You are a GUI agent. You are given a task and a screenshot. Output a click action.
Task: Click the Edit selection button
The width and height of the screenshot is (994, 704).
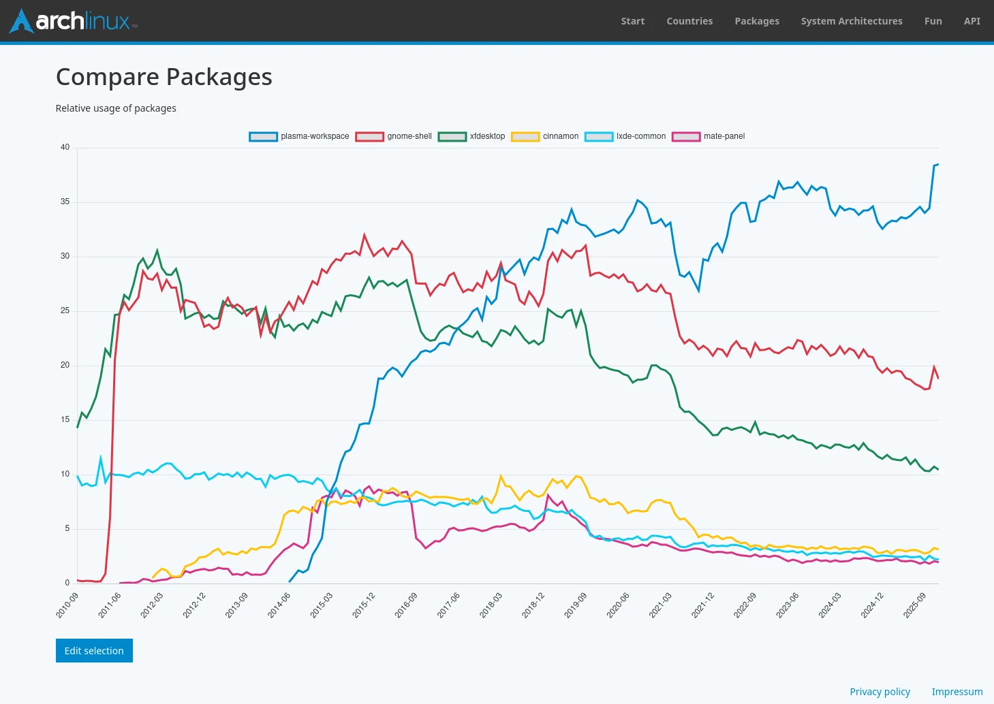94,650
